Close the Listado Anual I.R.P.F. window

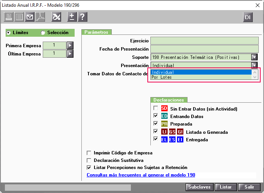click(x=257, y=5)
